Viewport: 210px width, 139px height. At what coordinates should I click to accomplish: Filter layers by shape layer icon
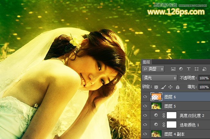point(196,69)
